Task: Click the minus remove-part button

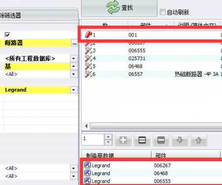Action: click(161, 140)
